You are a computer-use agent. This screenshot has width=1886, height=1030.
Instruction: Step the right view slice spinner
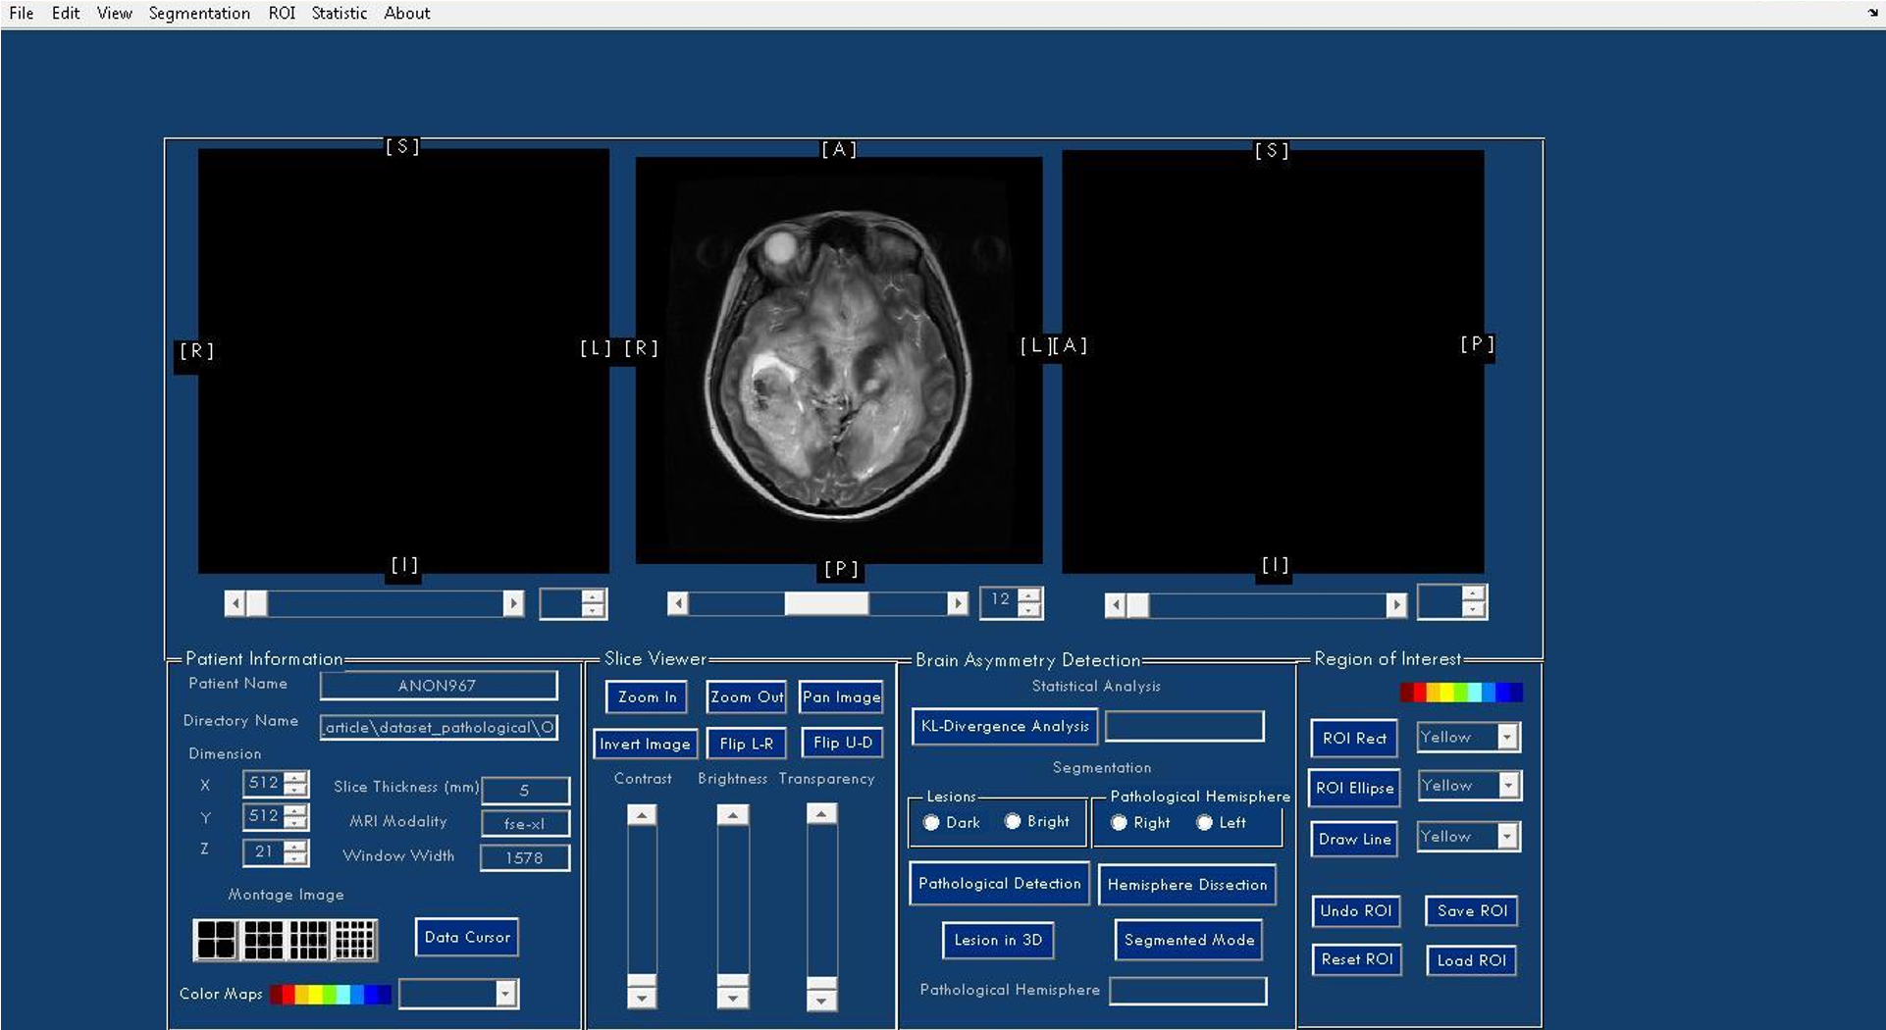1473,601
